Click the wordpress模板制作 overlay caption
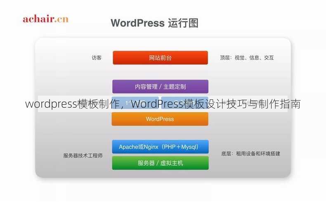326x202 pixels. coord(163,104)
